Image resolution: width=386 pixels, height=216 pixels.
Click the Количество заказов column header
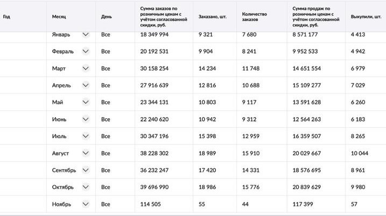pos(255,17)
